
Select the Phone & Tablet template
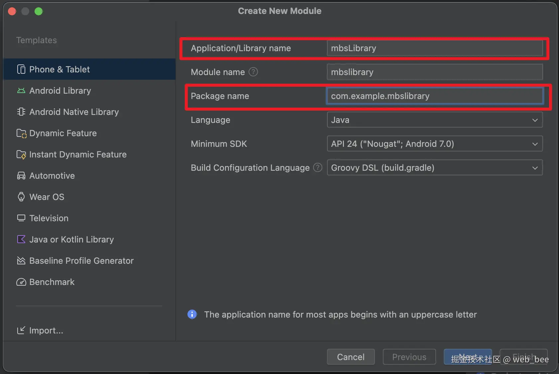click(x=60, y=69)
